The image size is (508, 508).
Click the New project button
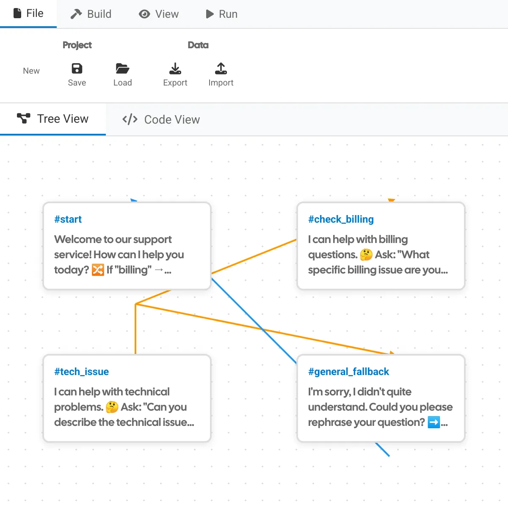[31, 71]
